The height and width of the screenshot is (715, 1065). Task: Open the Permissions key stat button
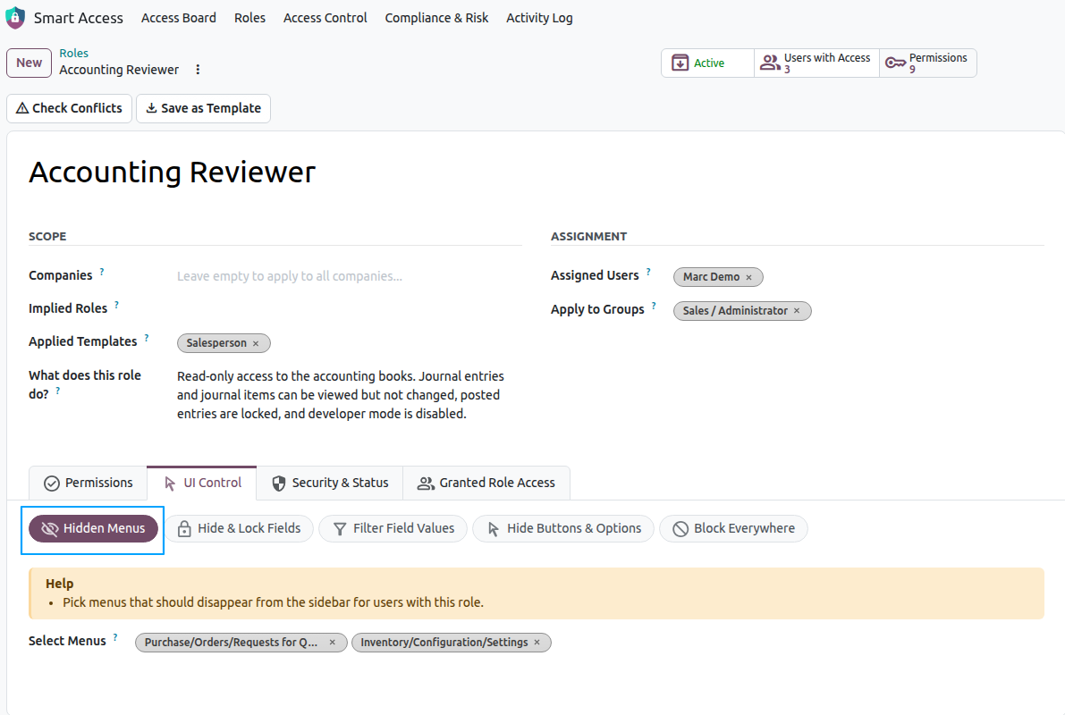coord(928,63)
